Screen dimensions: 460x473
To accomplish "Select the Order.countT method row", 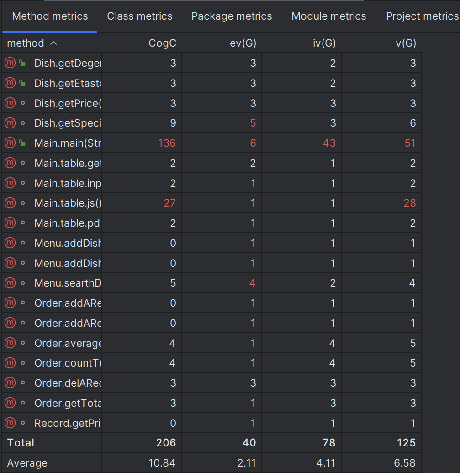I will point(211,362).
